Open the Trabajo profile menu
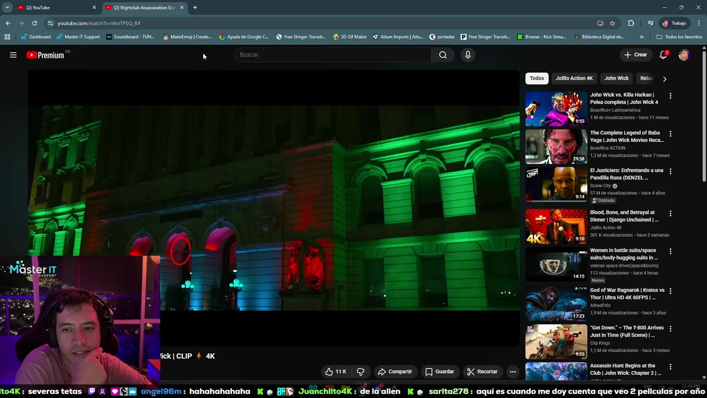Screen dimensions: 707x398 point(674,23)
